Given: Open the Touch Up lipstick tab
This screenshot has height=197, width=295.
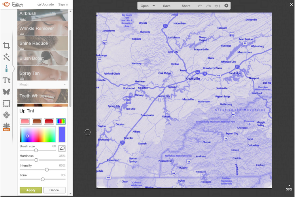Looking at the screenshot, I should (x=6, y=69).
